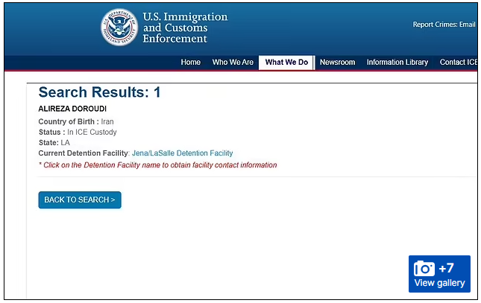Click the U.S. Immigration and Customs Enforcement title
This screenshot has width=481, height=303.
click(185, 28)
